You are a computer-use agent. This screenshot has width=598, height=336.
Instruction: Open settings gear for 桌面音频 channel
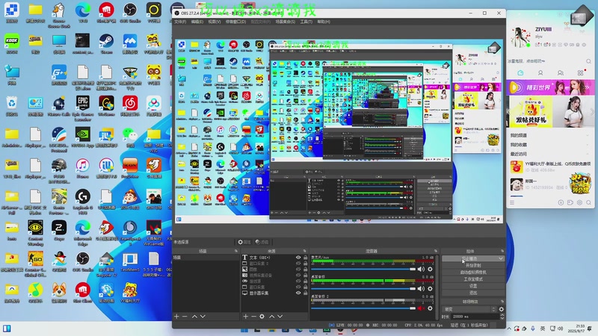tap(431, 289)
